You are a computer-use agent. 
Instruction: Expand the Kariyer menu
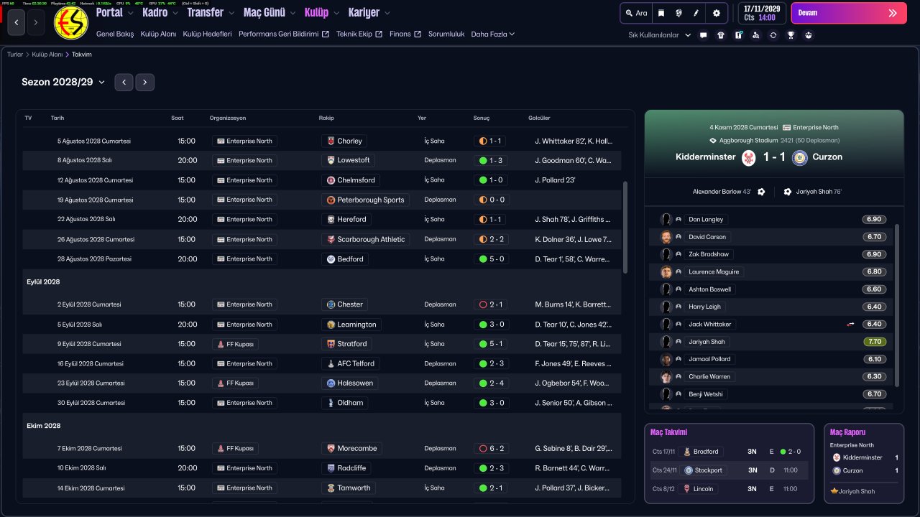tap(369, 12)
